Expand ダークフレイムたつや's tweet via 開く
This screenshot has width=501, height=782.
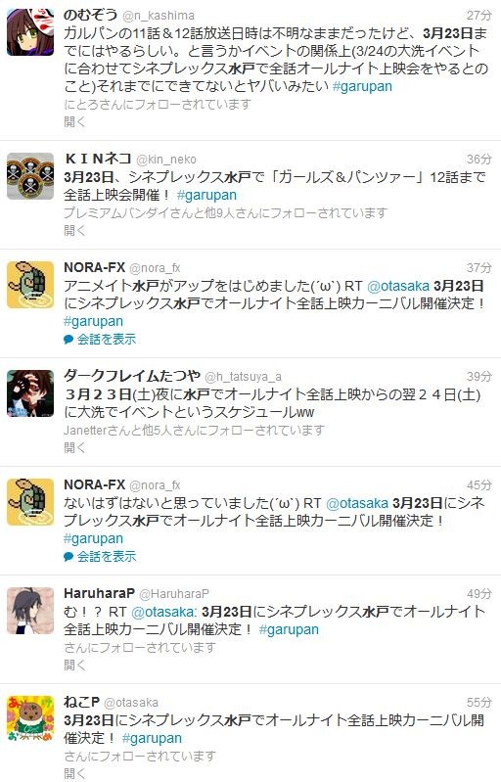click(74, 448)
